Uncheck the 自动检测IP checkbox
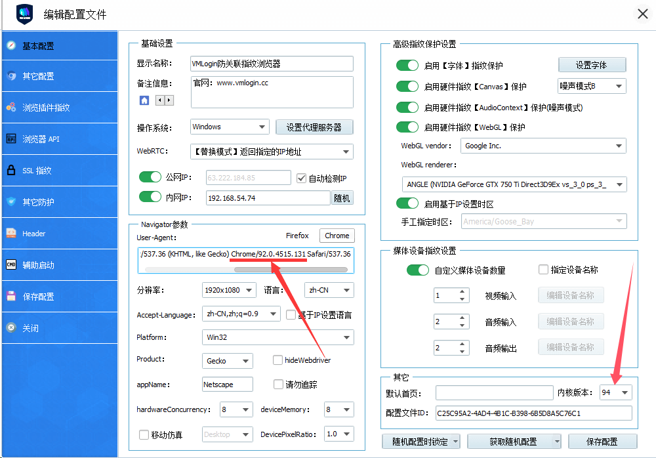Image resolution: width=656 pixels, height=458 pixels. coord(301,178)
